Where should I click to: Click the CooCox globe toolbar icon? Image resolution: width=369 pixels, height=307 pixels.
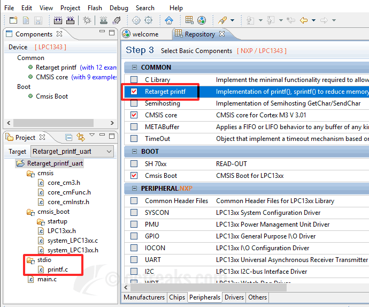202,20
